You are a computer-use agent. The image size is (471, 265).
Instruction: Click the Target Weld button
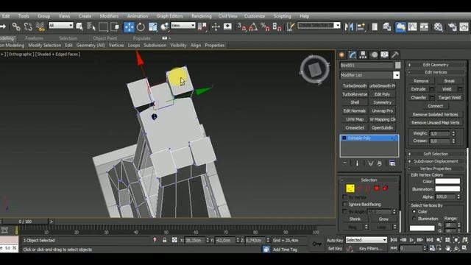[x=449, y=98]
